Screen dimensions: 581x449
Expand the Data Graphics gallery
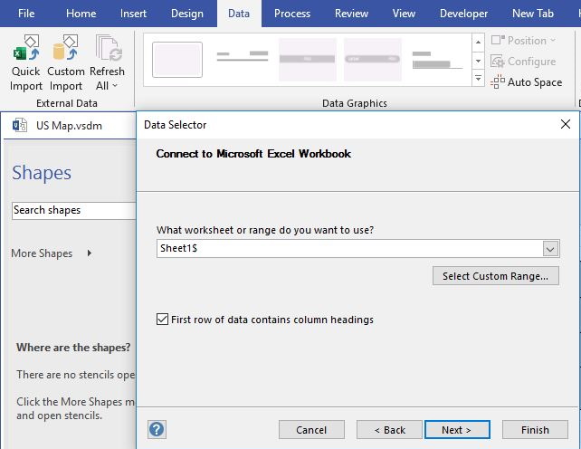[478, 80]
